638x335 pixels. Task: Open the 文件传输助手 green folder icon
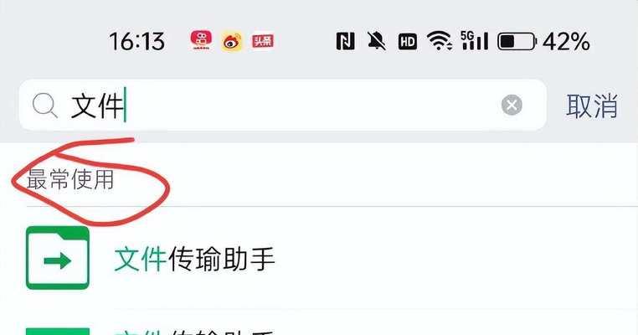(58, 258)
